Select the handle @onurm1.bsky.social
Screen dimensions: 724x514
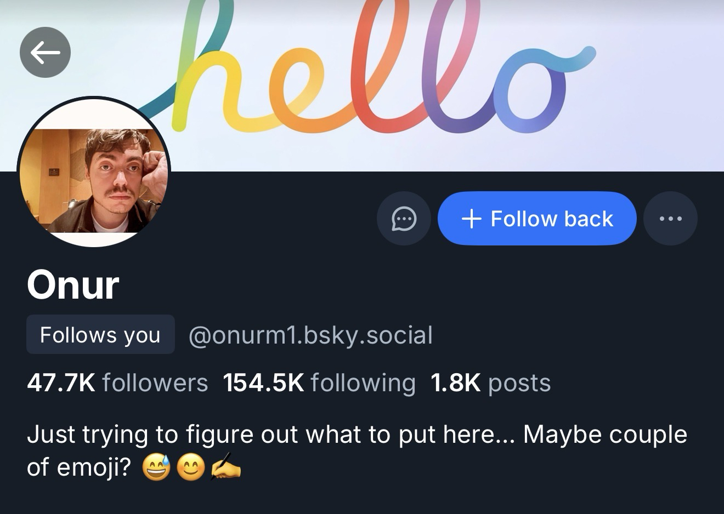click(x=310, y=335)
